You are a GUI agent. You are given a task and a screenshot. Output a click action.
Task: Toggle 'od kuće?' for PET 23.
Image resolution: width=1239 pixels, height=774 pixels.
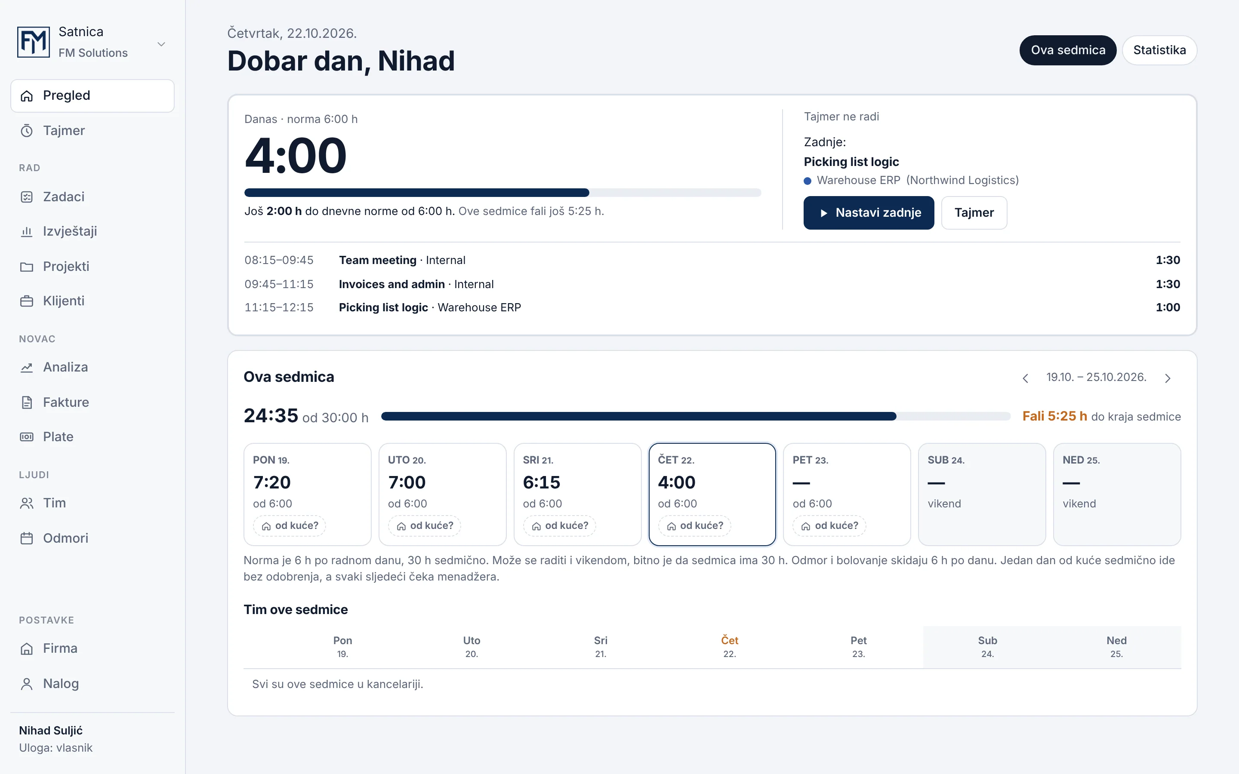pos(829,526)
